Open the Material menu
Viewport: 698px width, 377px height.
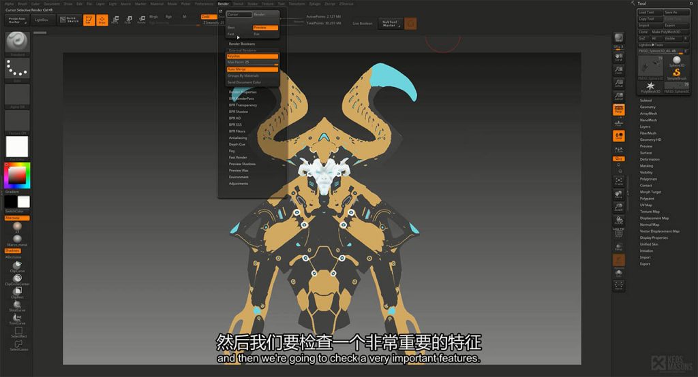coord(157,3)
